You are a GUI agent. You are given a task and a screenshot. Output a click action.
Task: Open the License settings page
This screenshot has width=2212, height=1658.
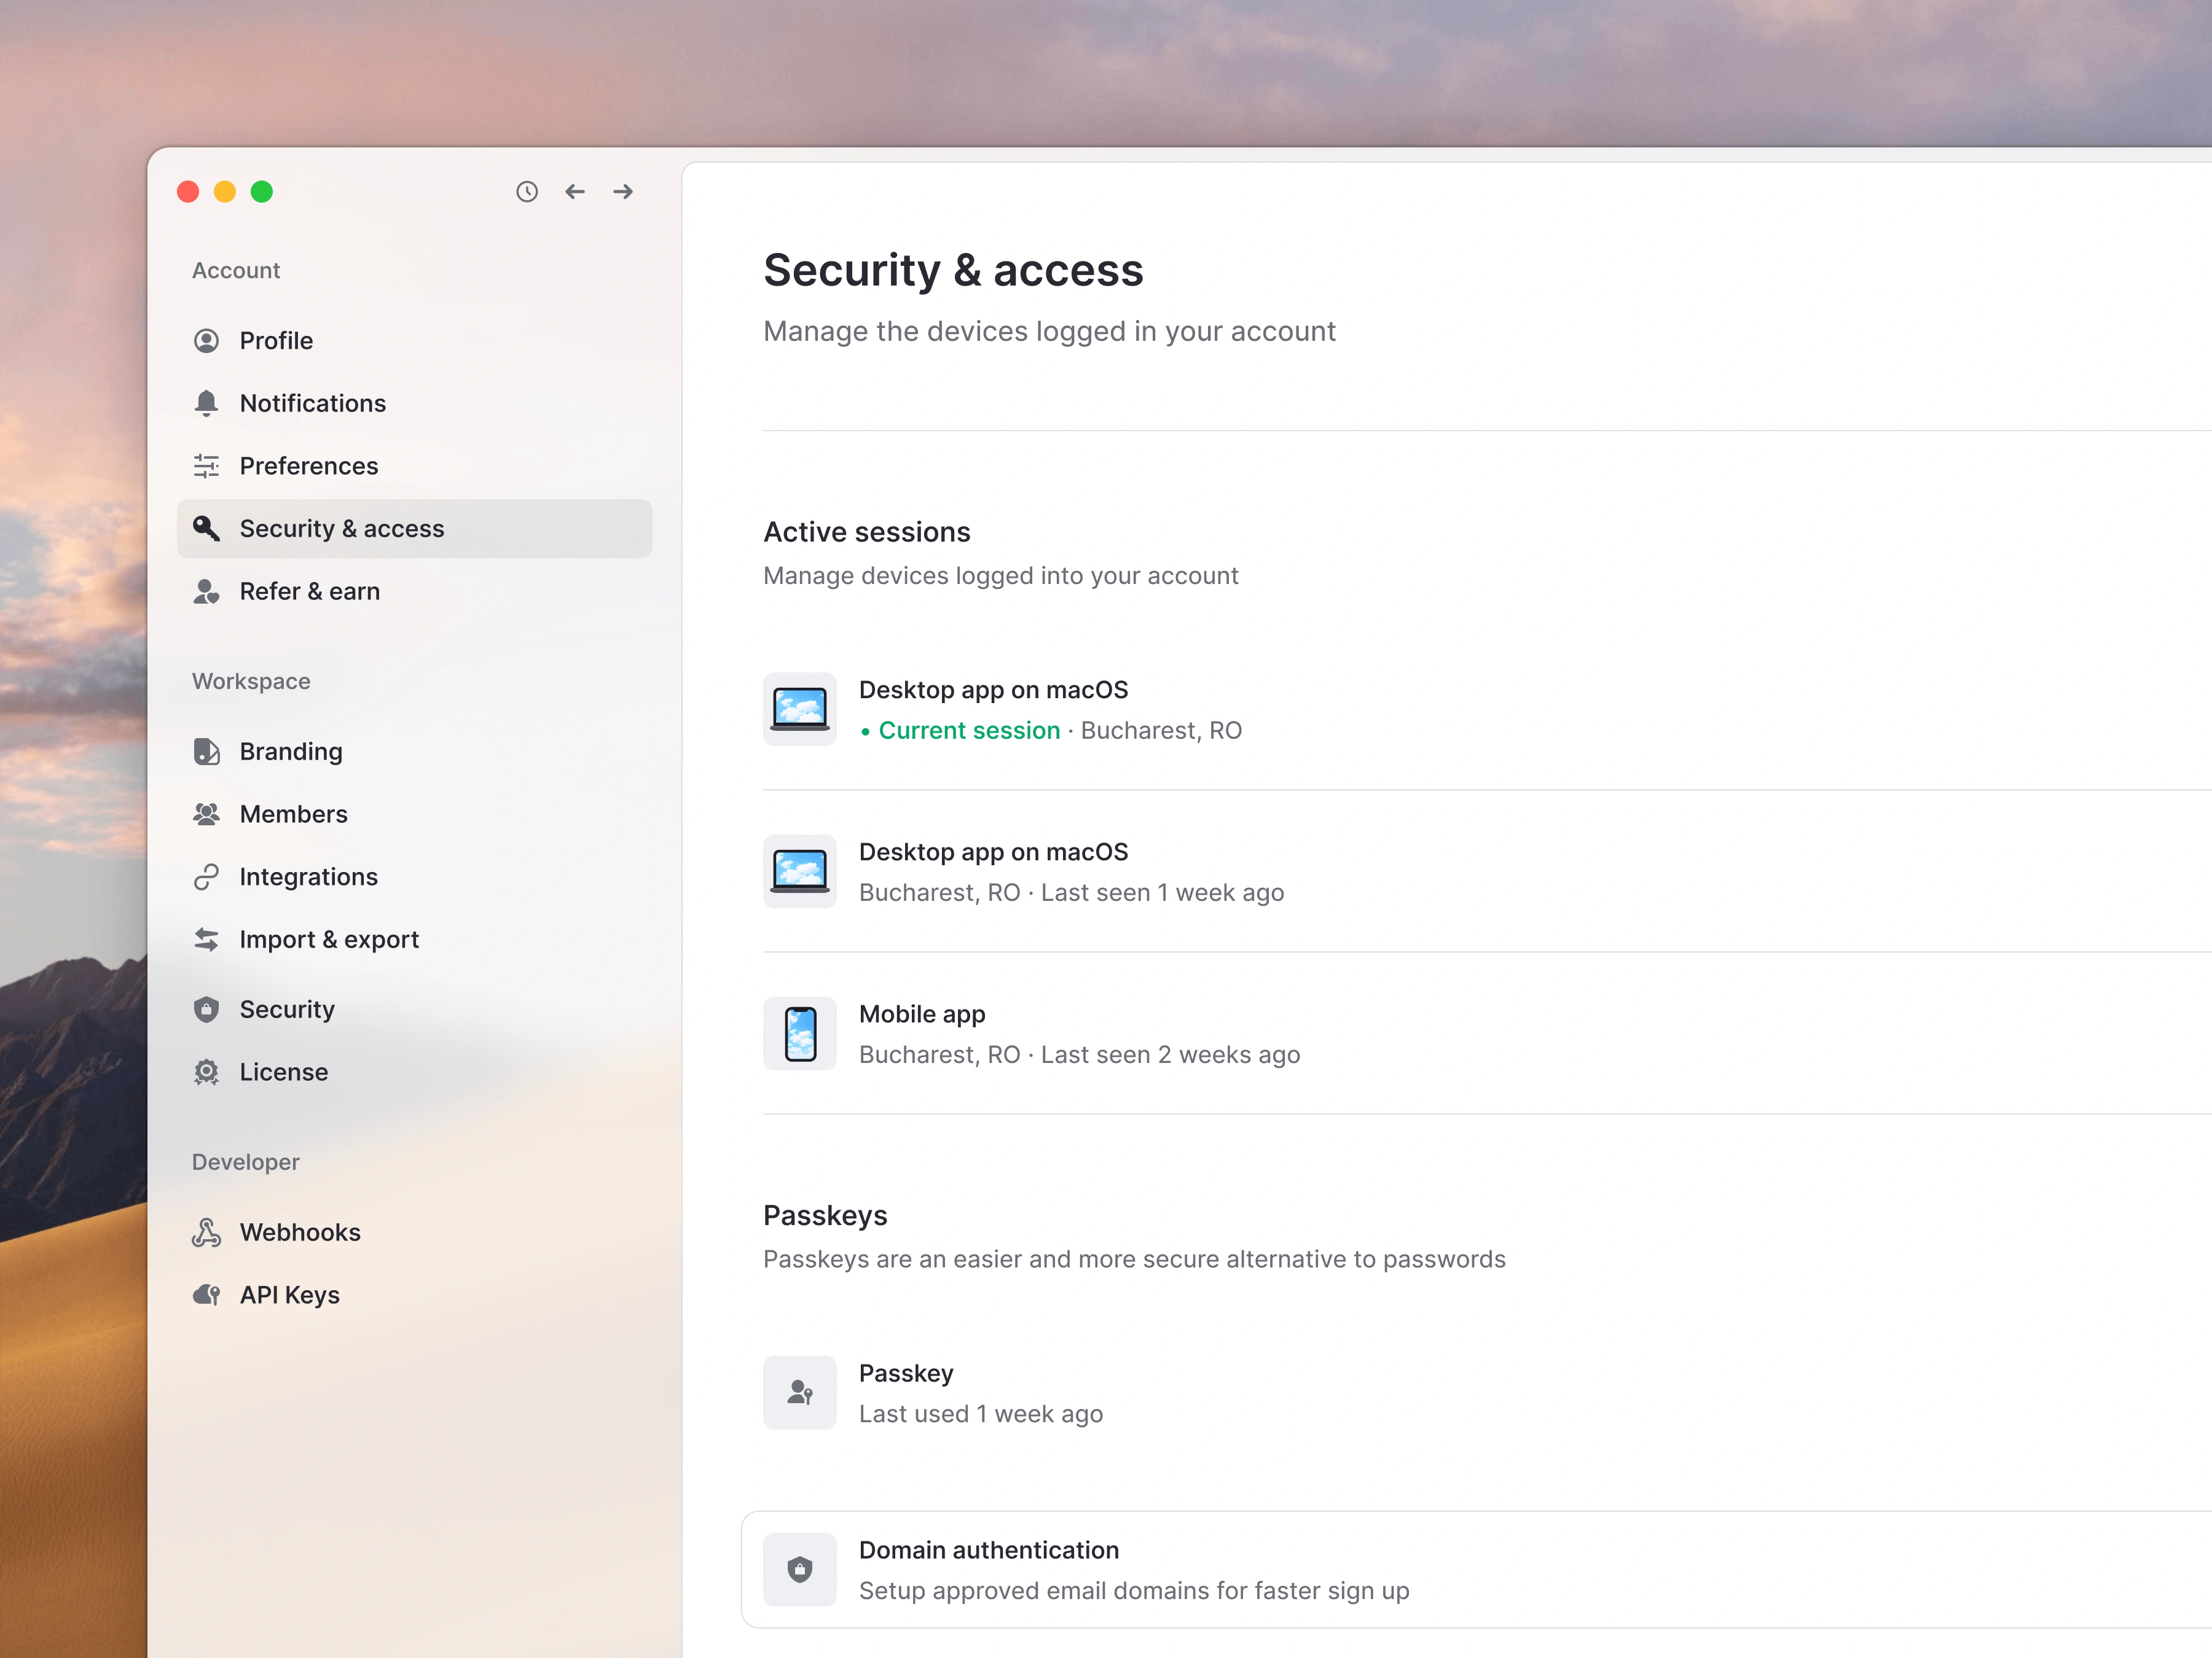[x=283, y=1072]
